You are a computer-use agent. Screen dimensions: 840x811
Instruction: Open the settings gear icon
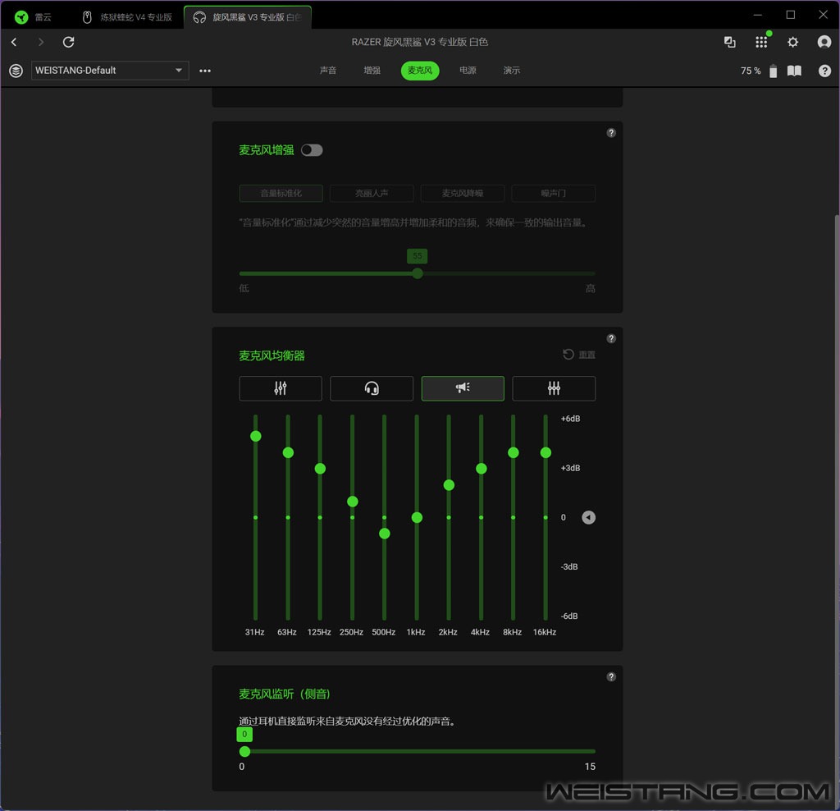(x=792, y=42)
